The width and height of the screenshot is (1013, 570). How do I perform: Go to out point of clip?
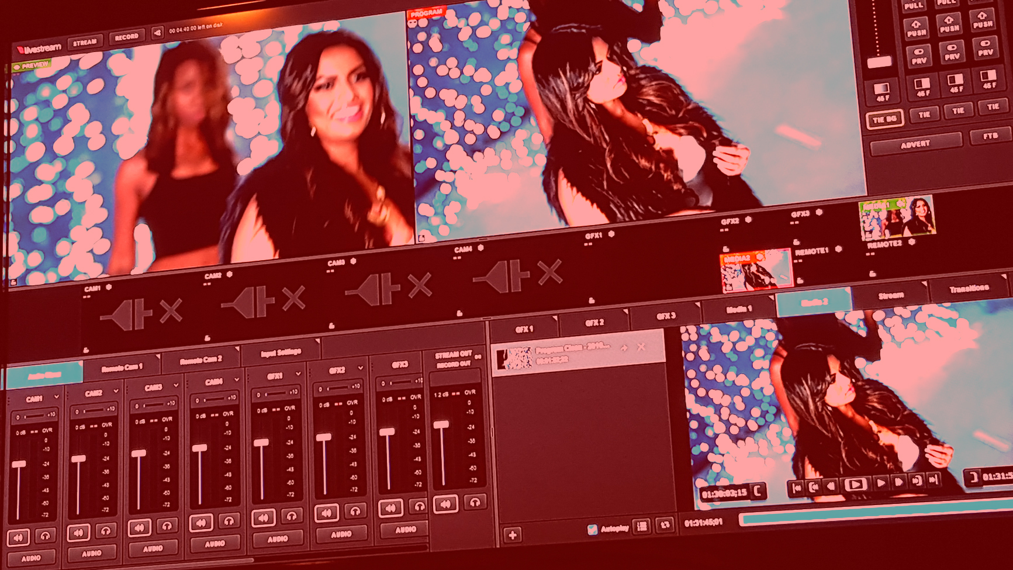[x=917, y=481]
